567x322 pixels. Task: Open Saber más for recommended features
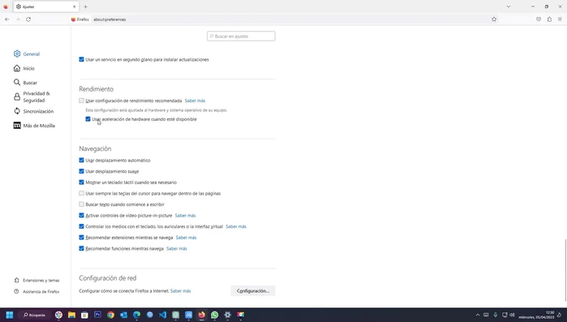tap(177, 248)
